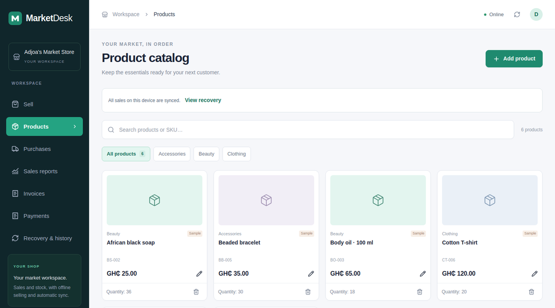Open Beaded bracelet product image
The height and width of the screenshot is (308, 555).
tap(266, 200)
